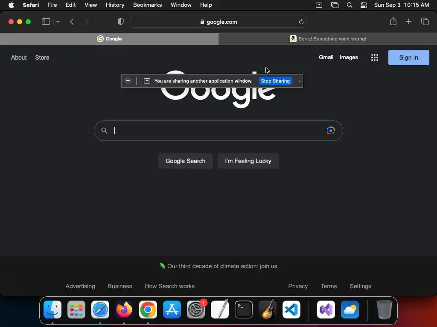Click the Google Search button
Image resolution: width=437 pixels, height=327 pixels.
pos(185,161)
